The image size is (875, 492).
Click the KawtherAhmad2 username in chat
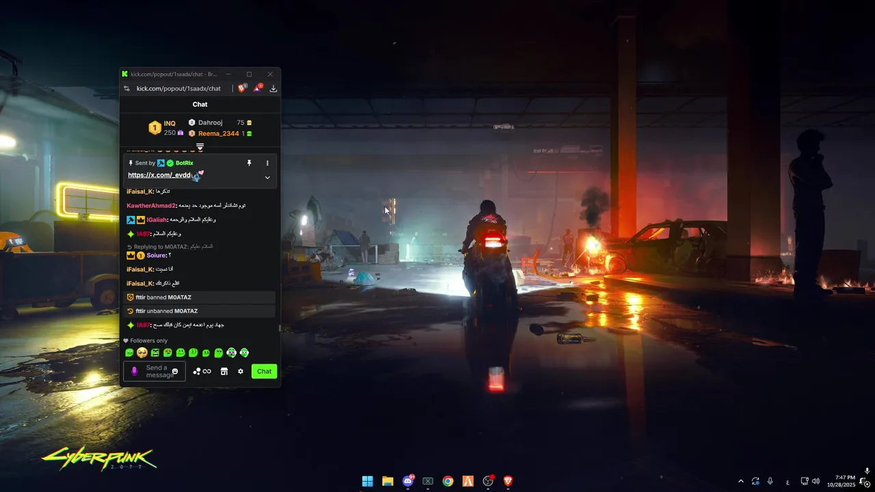click(x=151, y=206)
